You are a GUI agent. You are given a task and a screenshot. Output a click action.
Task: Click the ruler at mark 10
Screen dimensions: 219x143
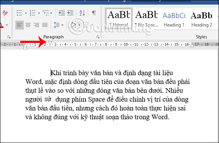[x=126, y=44]
